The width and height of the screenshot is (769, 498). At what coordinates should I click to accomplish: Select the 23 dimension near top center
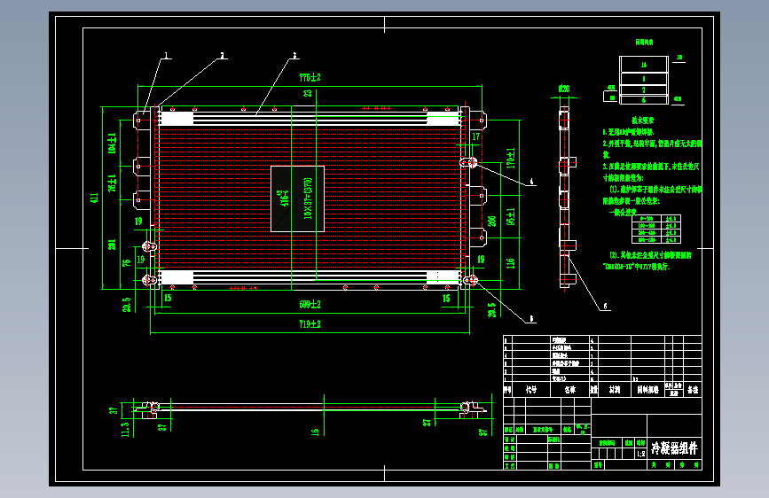(308, 93)
